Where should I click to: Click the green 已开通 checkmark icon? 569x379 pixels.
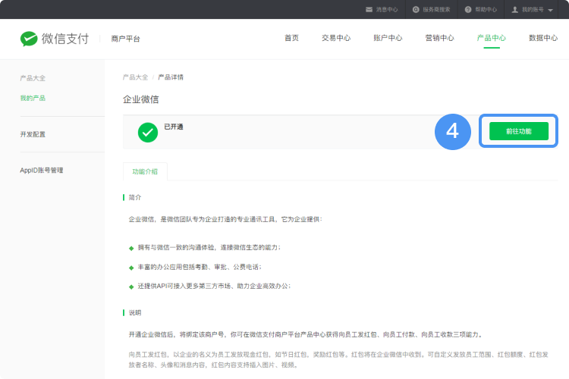pos(148,133)
